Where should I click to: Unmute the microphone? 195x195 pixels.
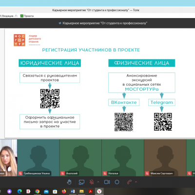[92, 182]
